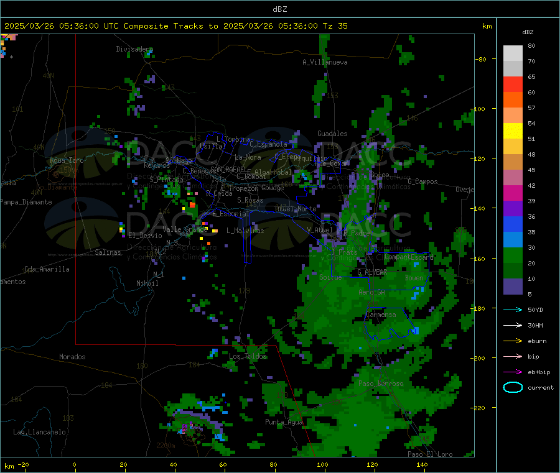Click the 'dBZ' title at top center
This screenshot has height=473, width=560.
click(x=279, y=9)
